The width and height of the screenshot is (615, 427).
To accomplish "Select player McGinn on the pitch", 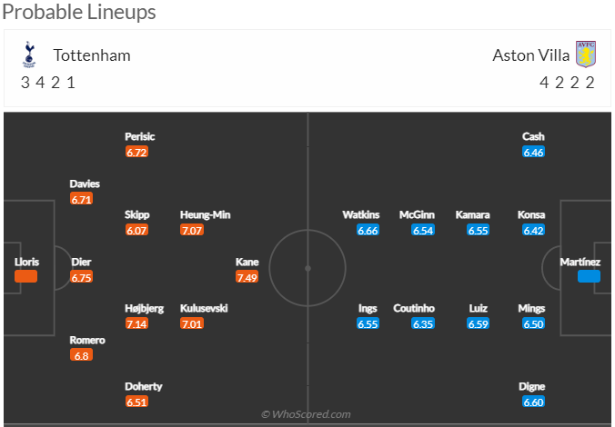I will (417, 214).
